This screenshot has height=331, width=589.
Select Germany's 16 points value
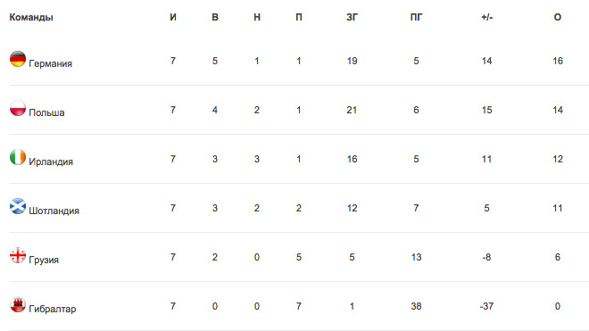click(558, 61)
